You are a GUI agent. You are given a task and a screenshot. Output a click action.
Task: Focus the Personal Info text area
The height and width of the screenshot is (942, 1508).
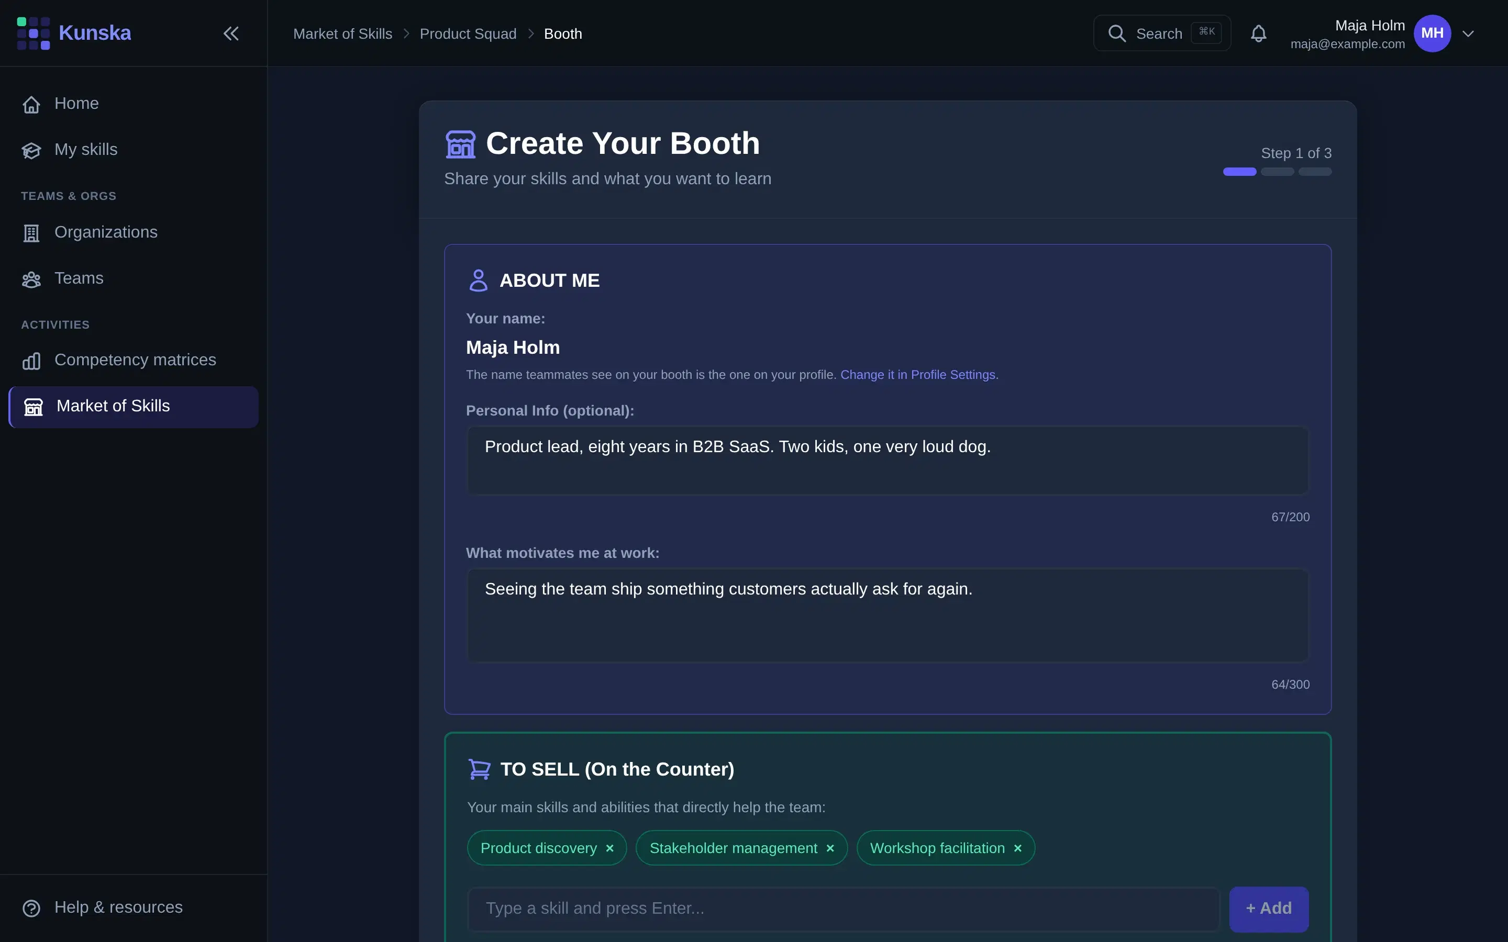click(x=888, y=461)
